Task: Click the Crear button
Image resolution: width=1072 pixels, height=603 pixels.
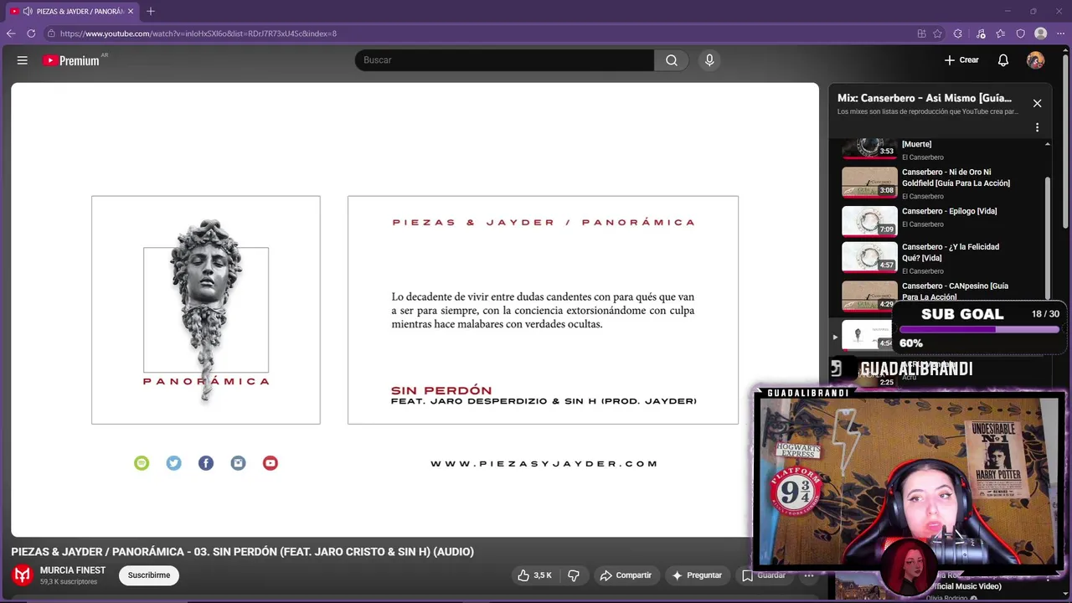Action: click(x=961, y=60)
